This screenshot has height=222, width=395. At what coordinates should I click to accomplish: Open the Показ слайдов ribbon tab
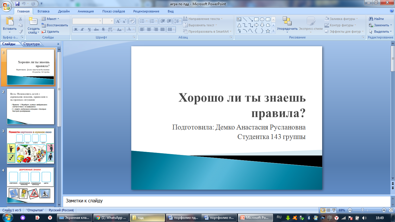[114, 11]
